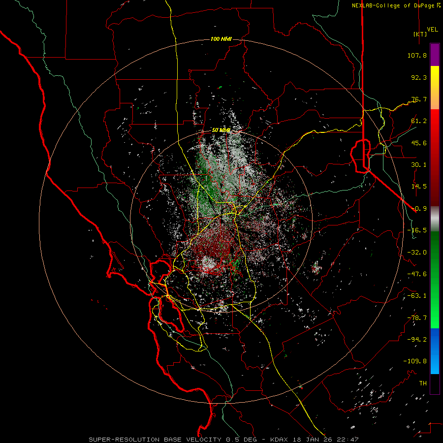Select the -109.8 velocity scale value
This screenshot has width=443, height=443.
pyautogui.click(x=415, y=361)
